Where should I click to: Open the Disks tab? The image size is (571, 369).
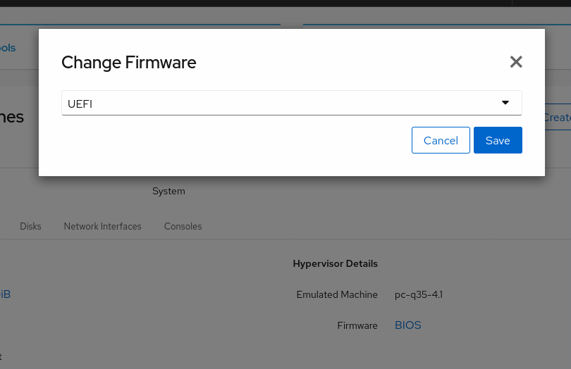click(30, 226)
